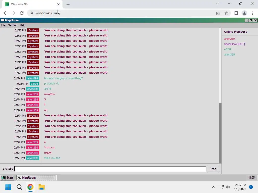Click the anon289 label beside input field

click(8, 169)
